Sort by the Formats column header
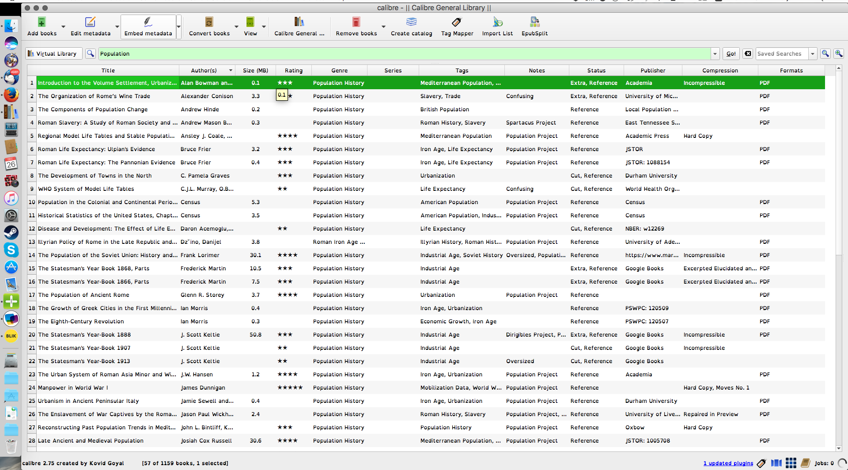The width and height of the screenshot is (848, 470). tap(791, 71)
